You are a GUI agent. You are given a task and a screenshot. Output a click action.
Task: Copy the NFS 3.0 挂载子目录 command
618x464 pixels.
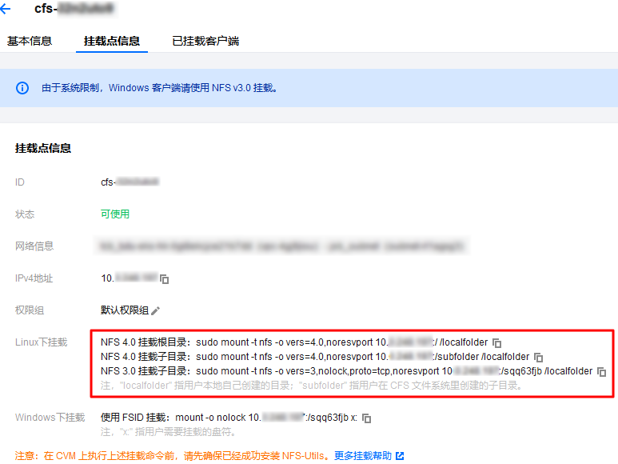[601, 372]
